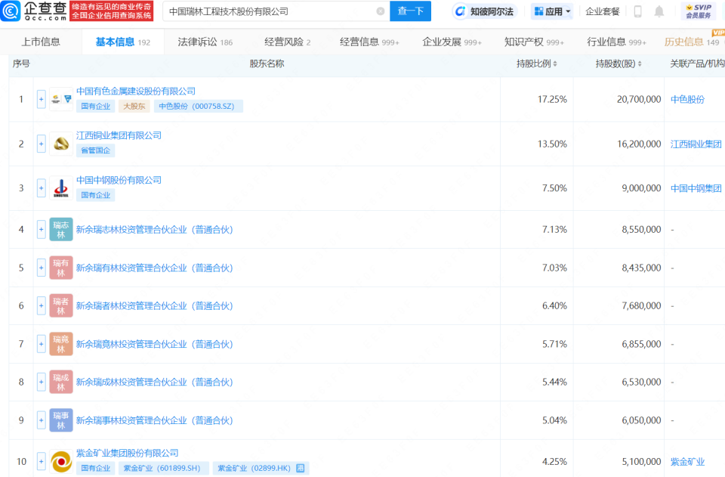
Task: Expand row 3 中国中钢 plus button
Action: (41, 188)
